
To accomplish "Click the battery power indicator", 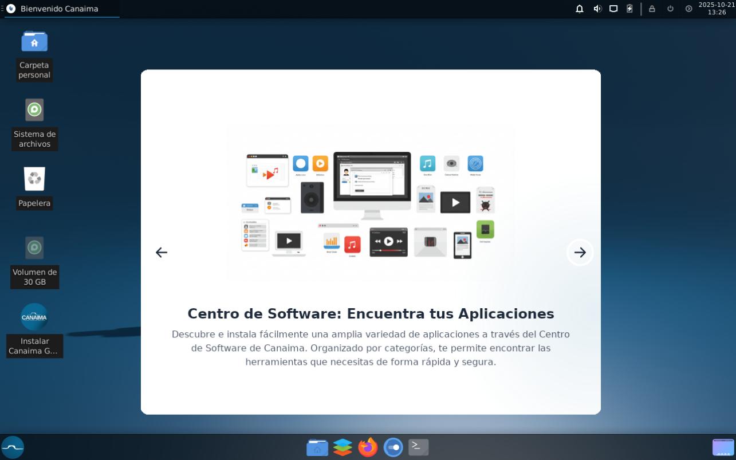I will point(629,9).
